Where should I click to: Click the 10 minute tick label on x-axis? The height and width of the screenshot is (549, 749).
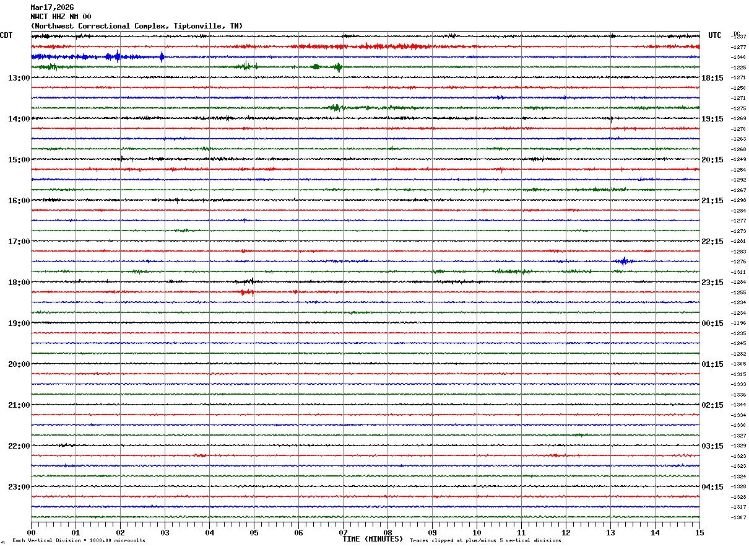coord(477,533)
